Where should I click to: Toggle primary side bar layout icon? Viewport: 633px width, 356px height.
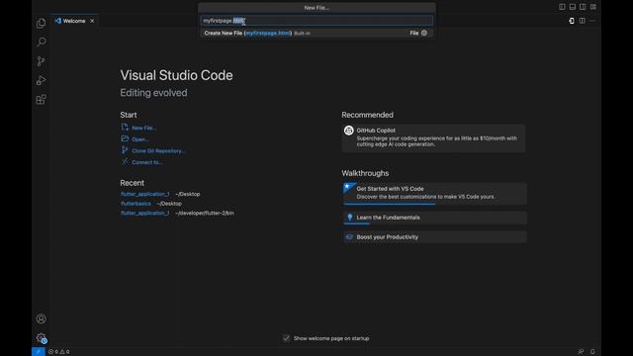point(562,7)
